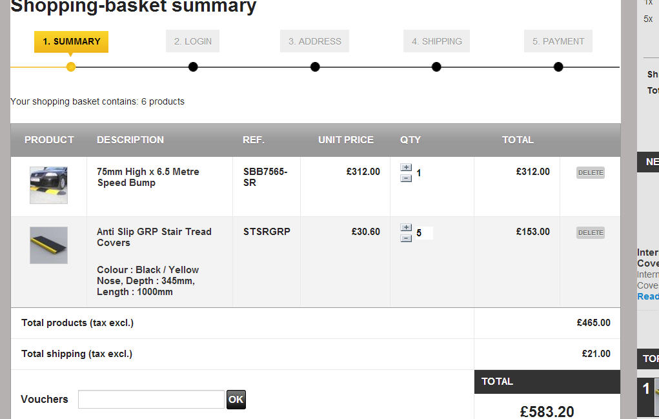Increase stair tread covers quantity plus icon
The height and width of the screenshot is (419, 659).
tap(406, 227)
